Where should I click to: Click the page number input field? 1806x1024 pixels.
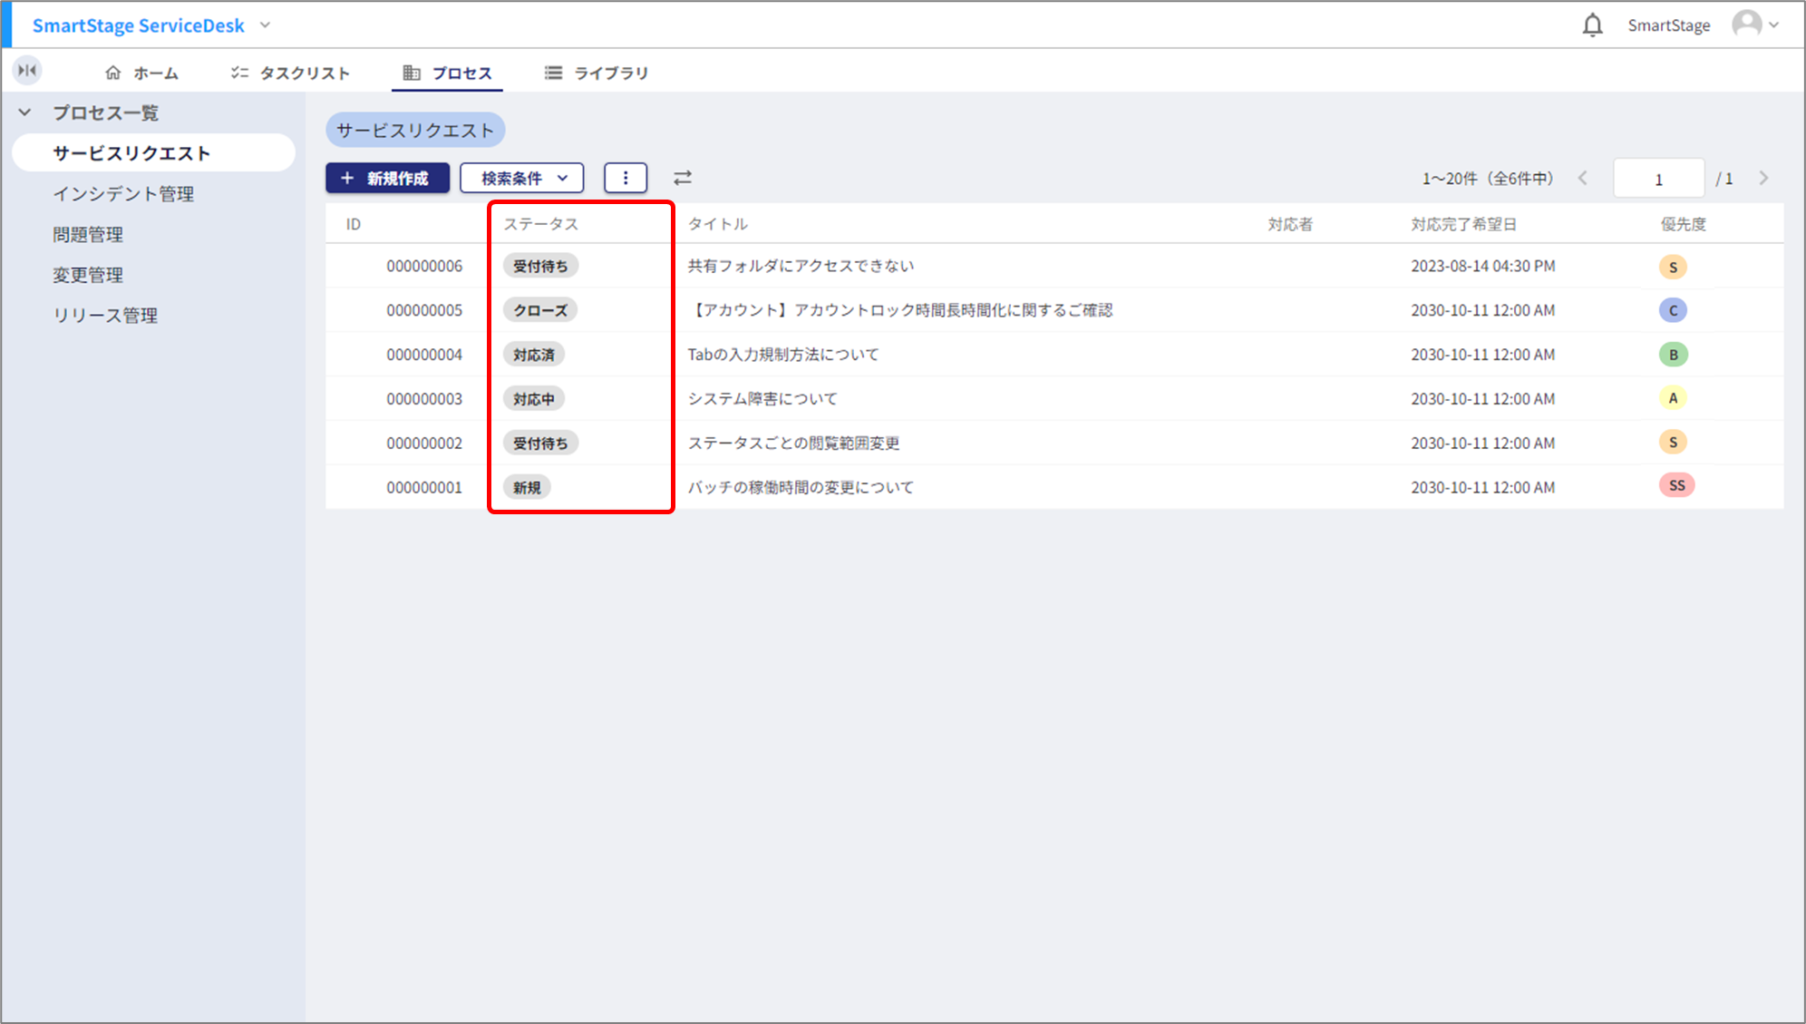[x=1658, y=179]
